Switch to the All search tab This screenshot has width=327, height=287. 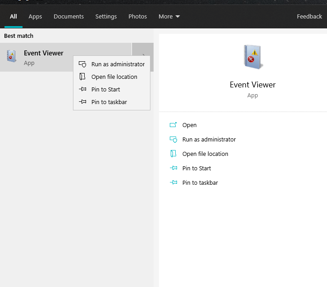pos(14,17)
